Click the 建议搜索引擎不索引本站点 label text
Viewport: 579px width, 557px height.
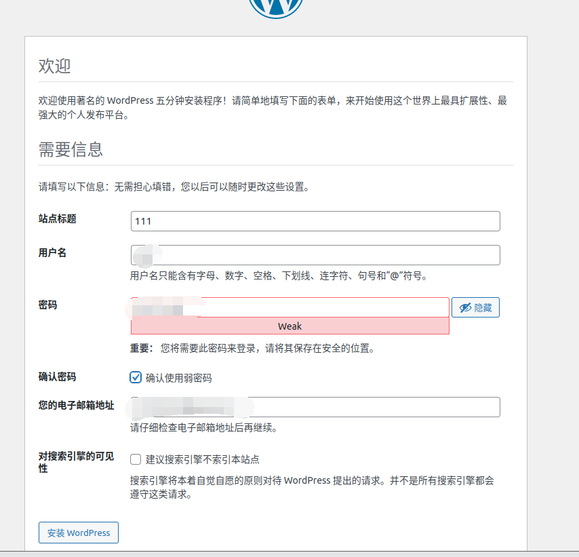(x=202, y=459)
